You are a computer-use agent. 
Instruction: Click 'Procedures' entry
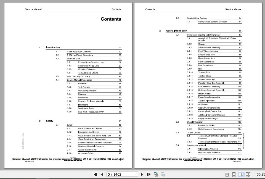tap(83, 98)
